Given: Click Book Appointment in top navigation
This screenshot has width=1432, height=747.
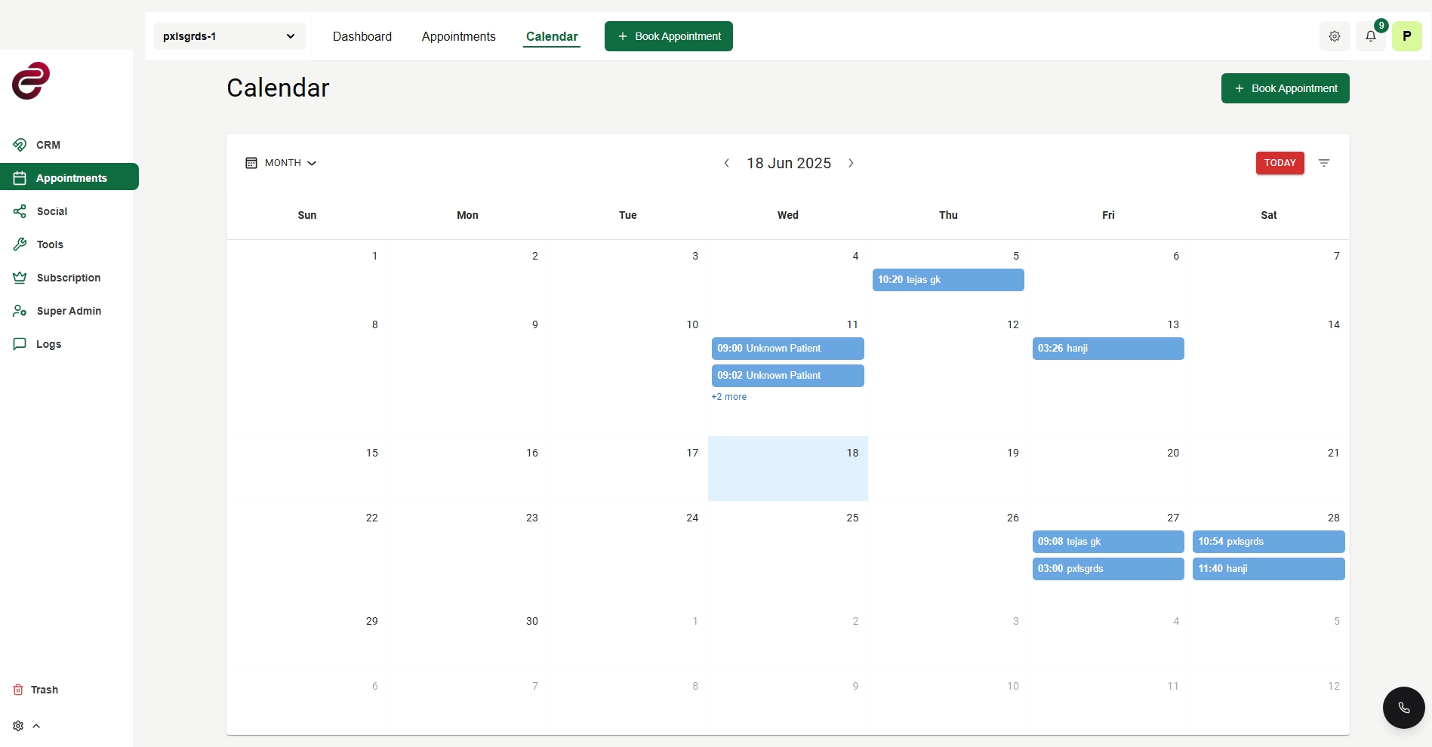Looking at the screenshot, I should pyautogui.click(x=669, y=36).
